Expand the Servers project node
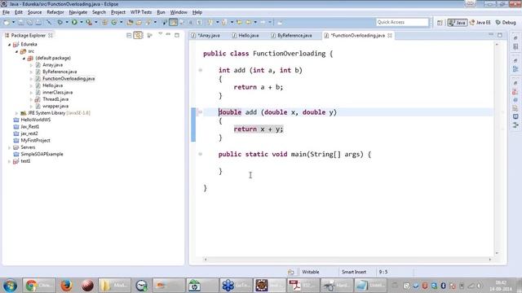 pos(10,147)
